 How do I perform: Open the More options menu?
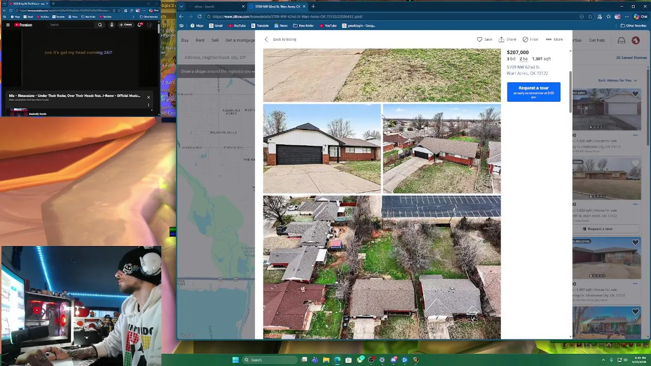(x=554, y=39)
